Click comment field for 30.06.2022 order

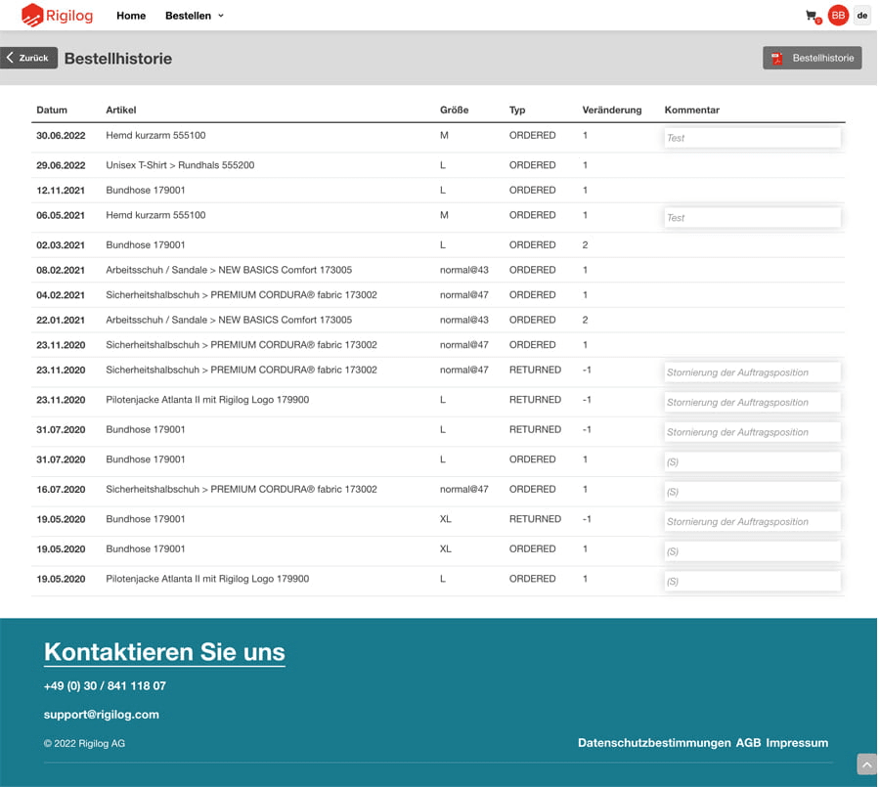click(751, 138)
